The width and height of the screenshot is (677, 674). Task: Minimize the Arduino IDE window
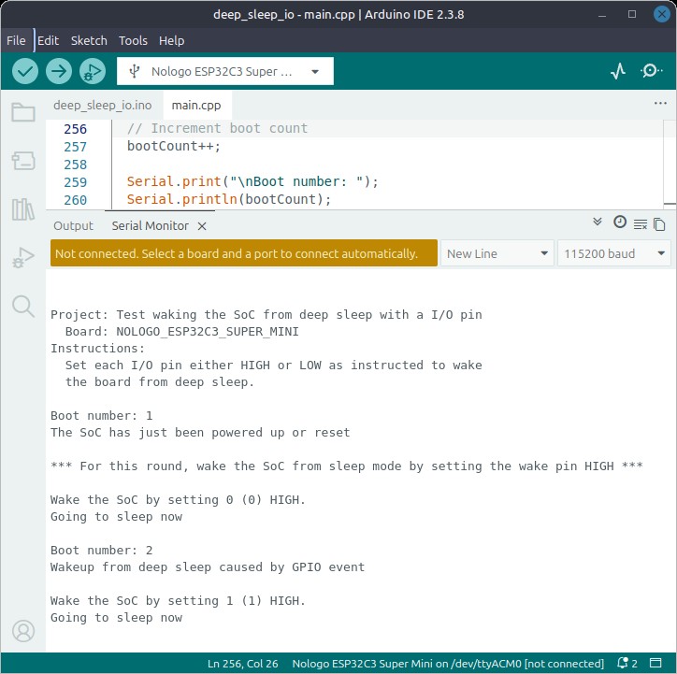(x=602, y=15)
